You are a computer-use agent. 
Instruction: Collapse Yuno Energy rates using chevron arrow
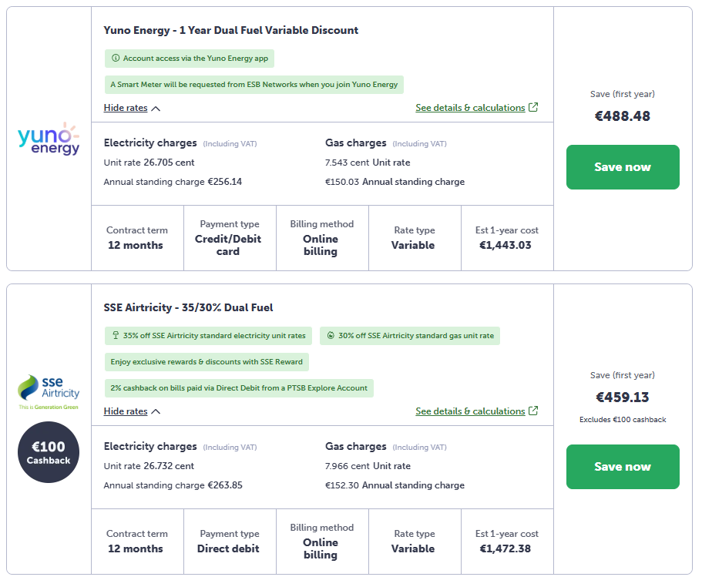point(156,109)
